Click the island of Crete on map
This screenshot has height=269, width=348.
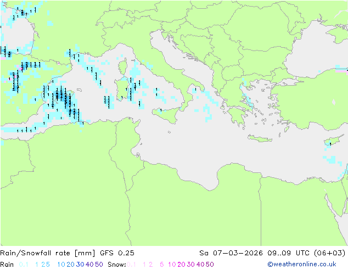260,138
